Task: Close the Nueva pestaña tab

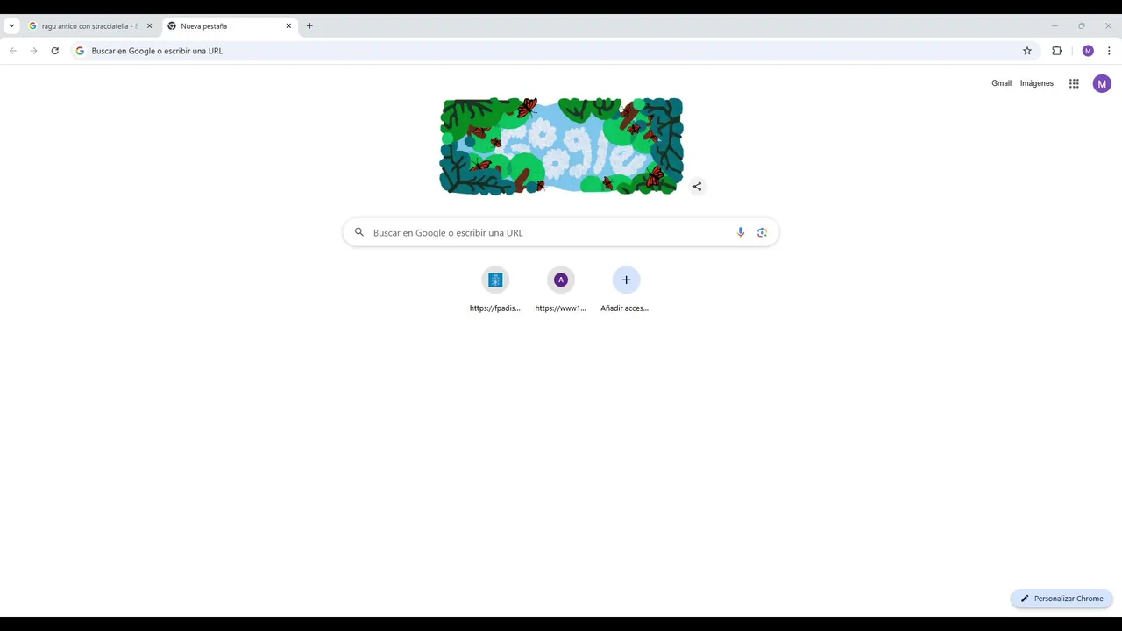Action: (x=288, y=26)
